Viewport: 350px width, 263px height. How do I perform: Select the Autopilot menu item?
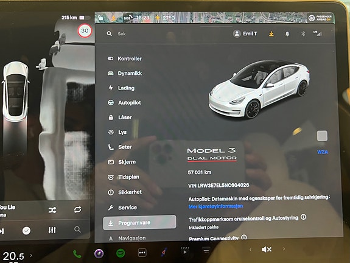click(x=124, y=103)
